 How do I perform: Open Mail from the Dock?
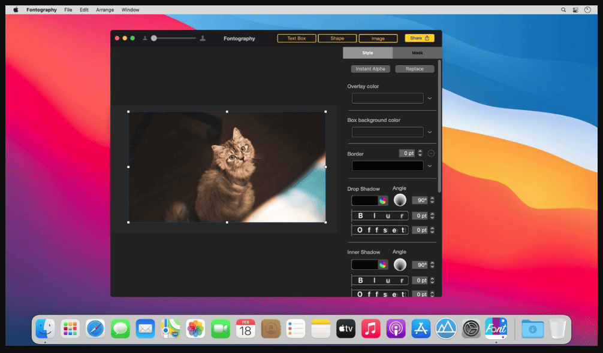[146, 328]
